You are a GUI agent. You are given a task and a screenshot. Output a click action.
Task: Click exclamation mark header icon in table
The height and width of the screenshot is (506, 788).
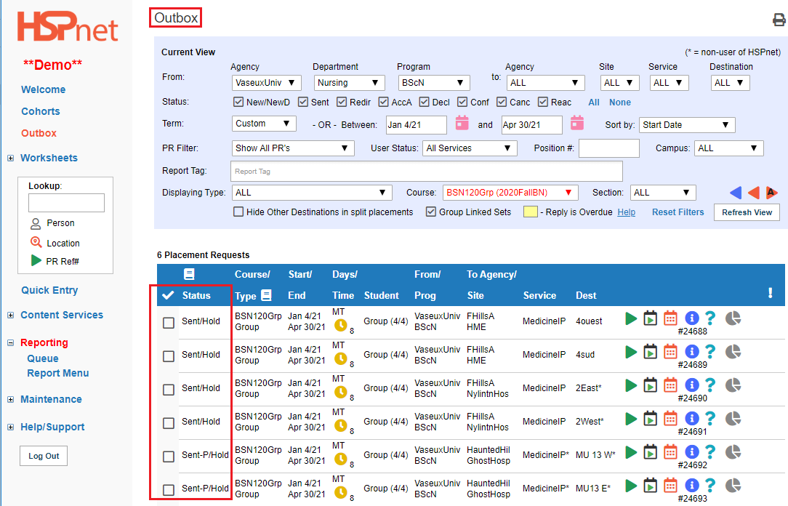pos(770,293)
